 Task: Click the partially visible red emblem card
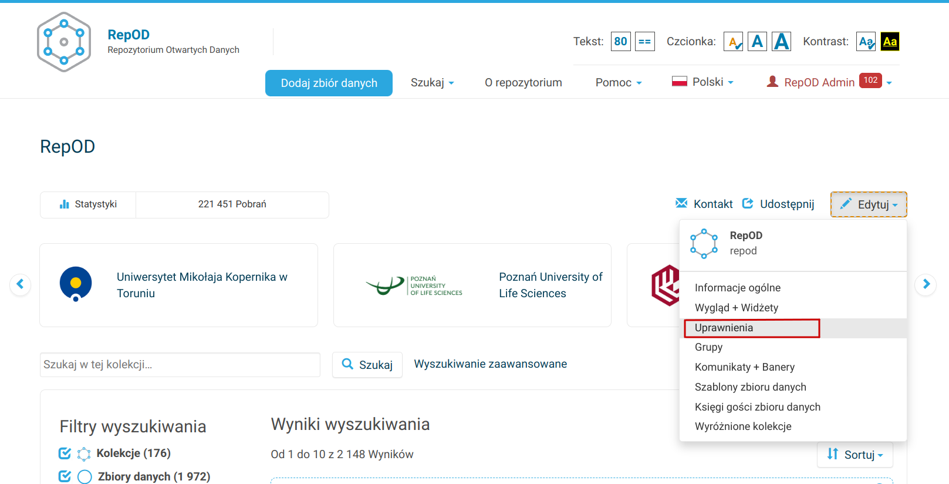653,285
